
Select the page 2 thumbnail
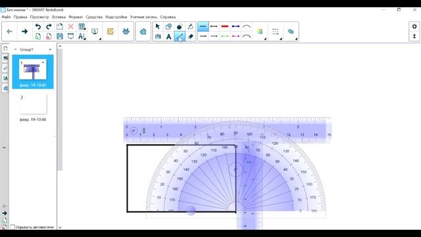33,104
